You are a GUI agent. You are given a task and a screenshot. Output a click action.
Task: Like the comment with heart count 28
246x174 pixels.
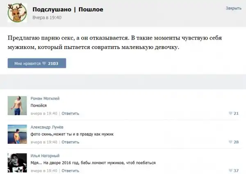click(x=233, y=142)
